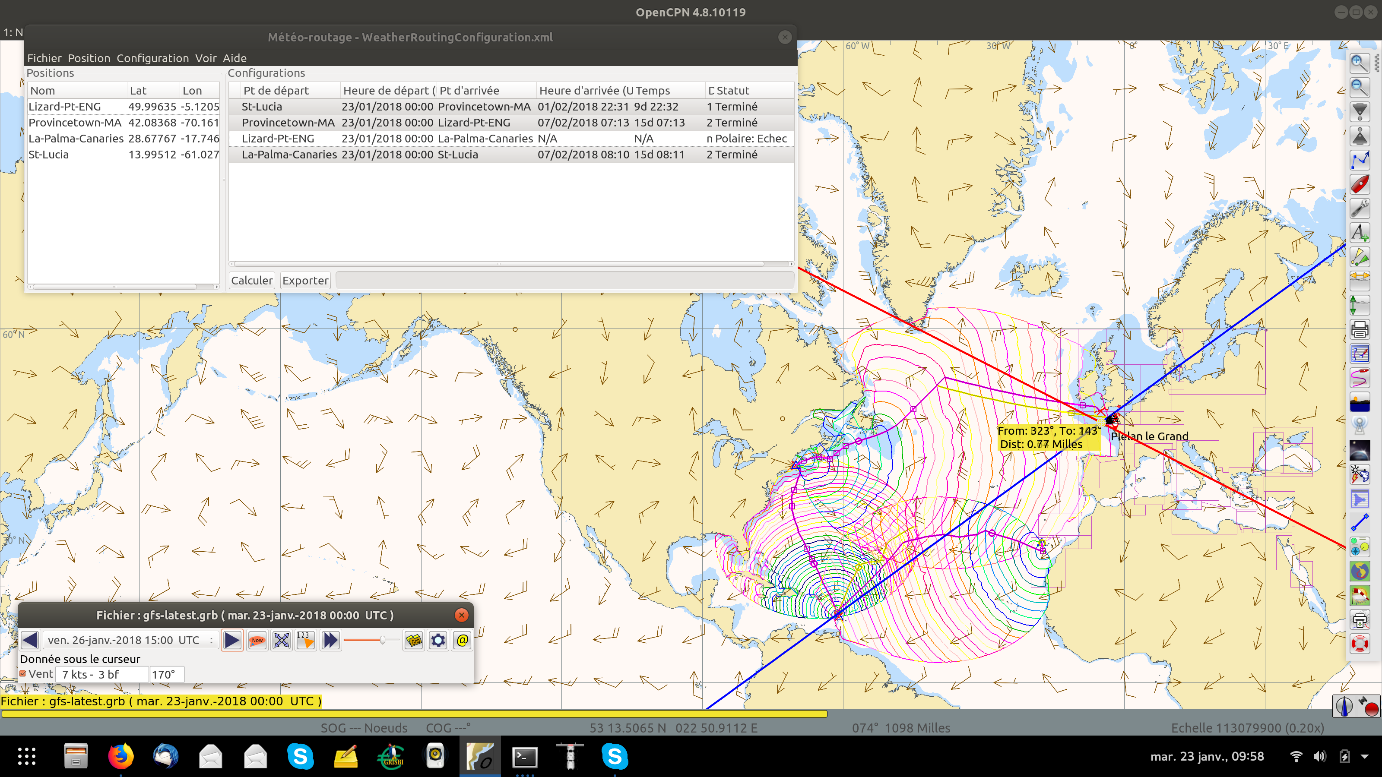Zoom to GRIB area (crossed arrows icon)
1382x777 pixels.
pyautogui.click(x=282, y=640)
